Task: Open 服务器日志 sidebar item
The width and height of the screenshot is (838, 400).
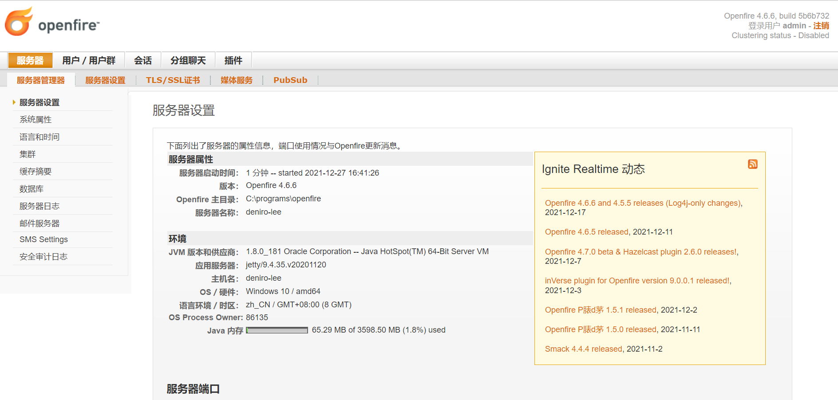Action: point(40,206)
